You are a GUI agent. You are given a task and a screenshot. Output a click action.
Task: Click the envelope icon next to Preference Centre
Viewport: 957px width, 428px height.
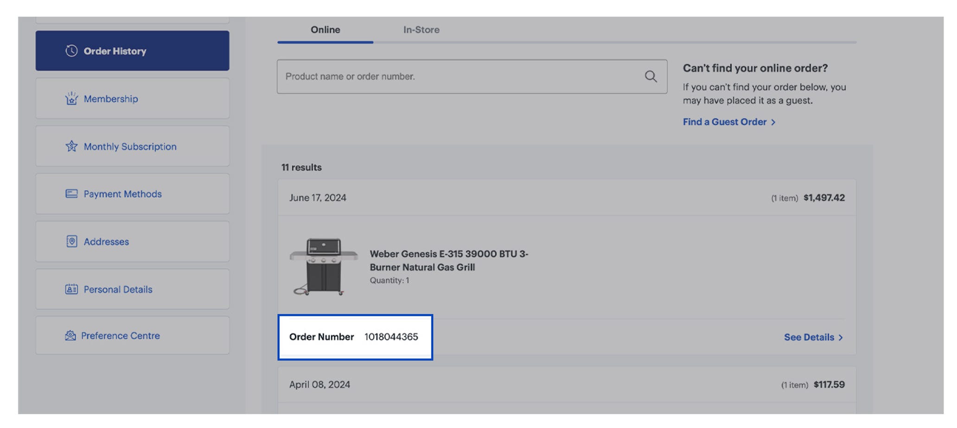click(70, 335)
